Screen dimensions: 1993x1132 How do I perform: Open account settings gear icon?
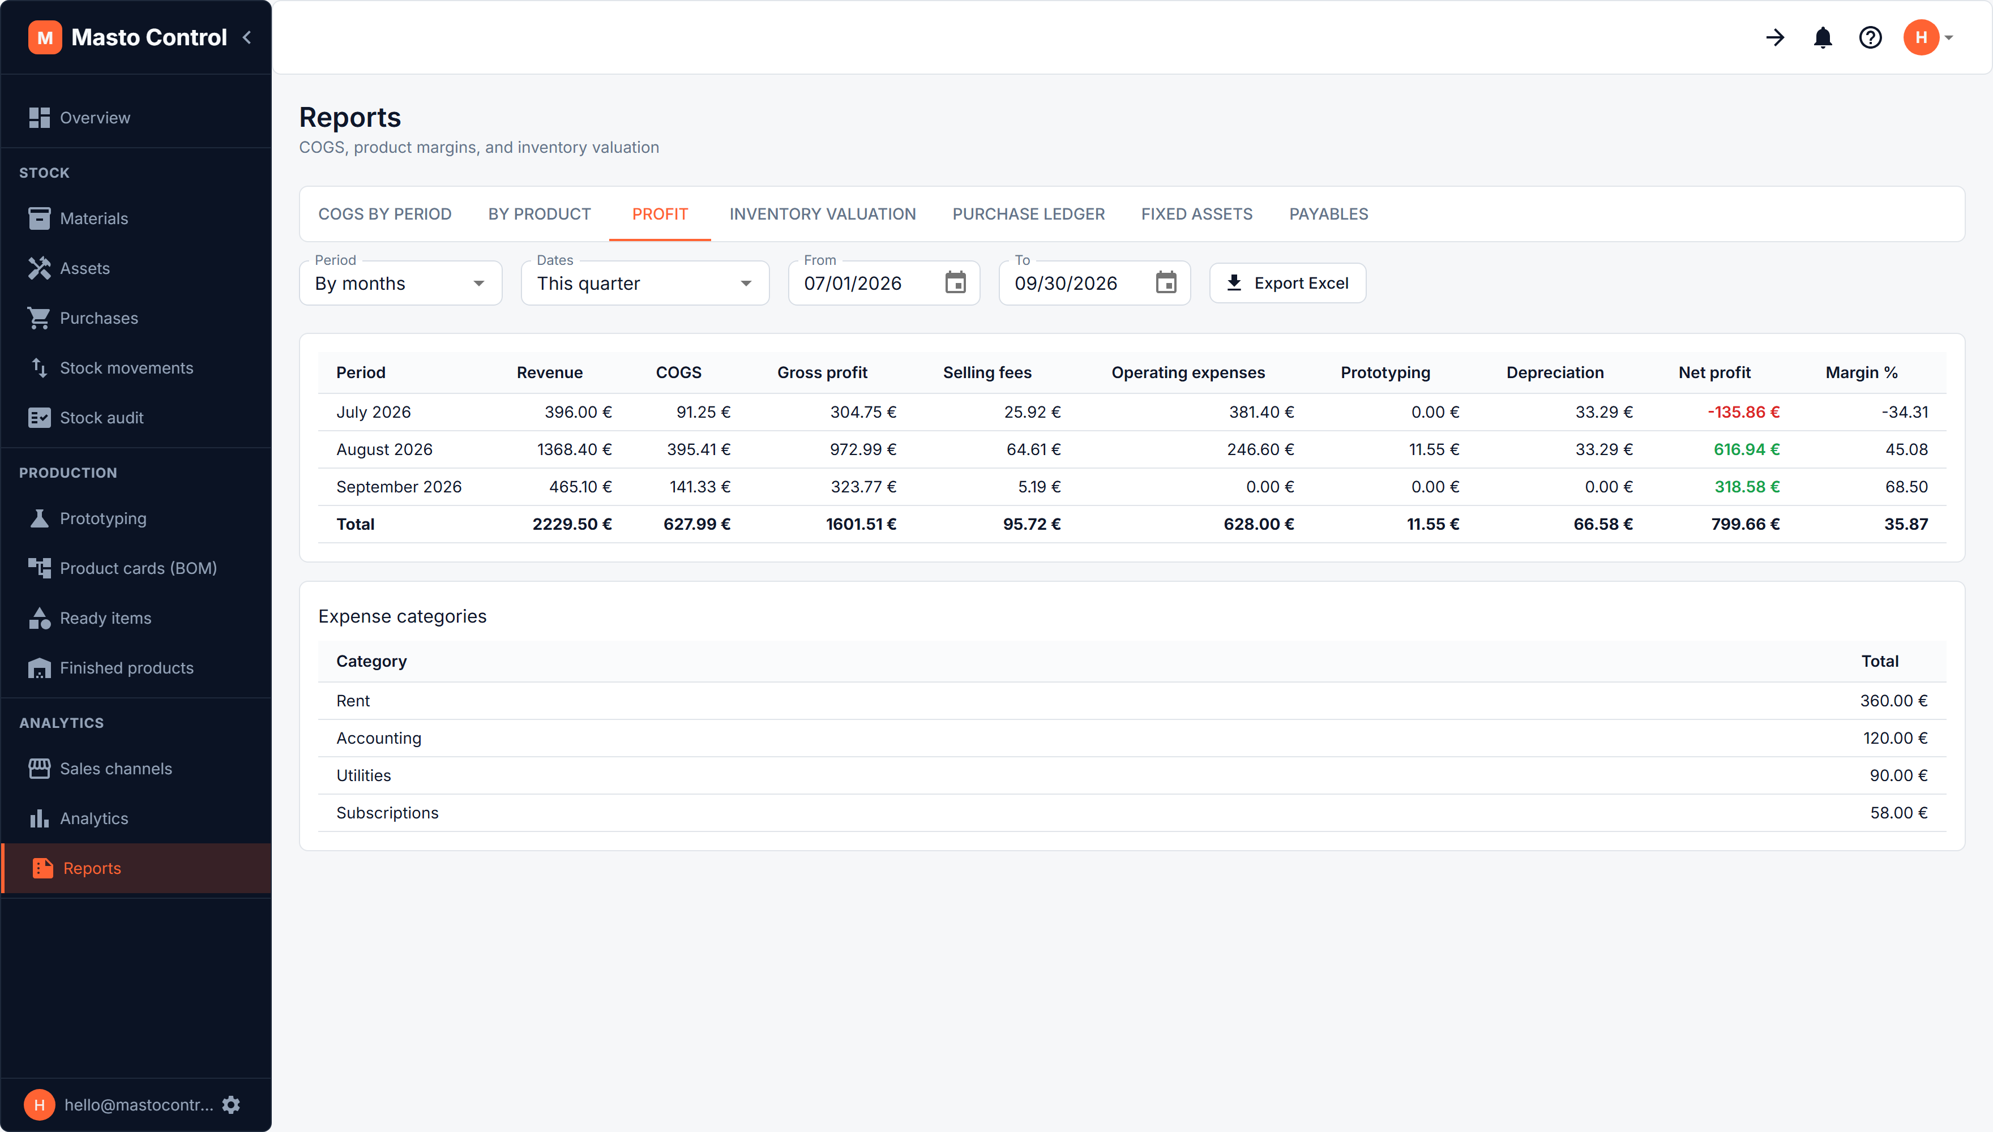point(231,1105)
